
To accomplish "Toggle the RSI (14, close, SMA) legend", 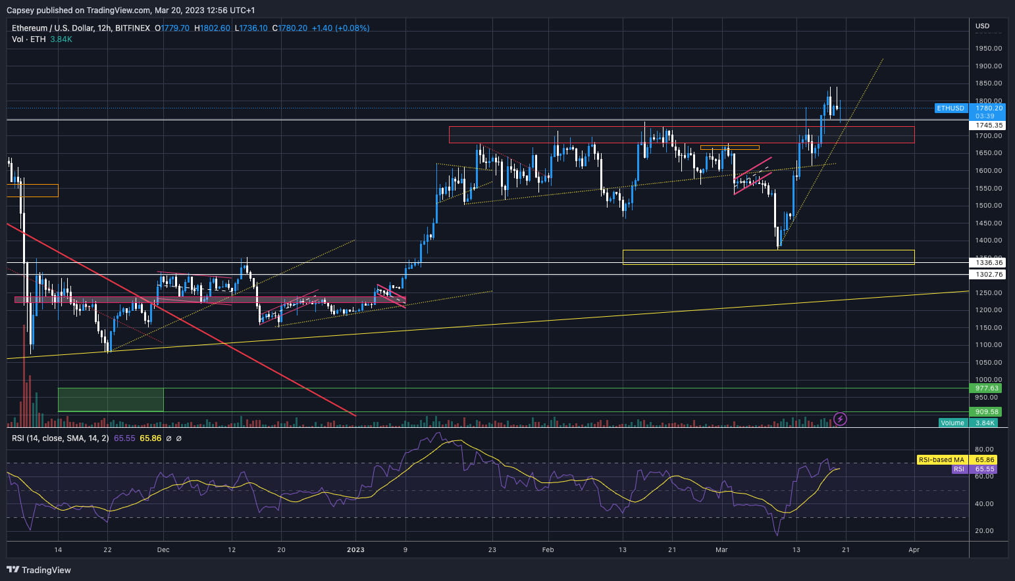I will pyautogui.click(x=60, y=438).
